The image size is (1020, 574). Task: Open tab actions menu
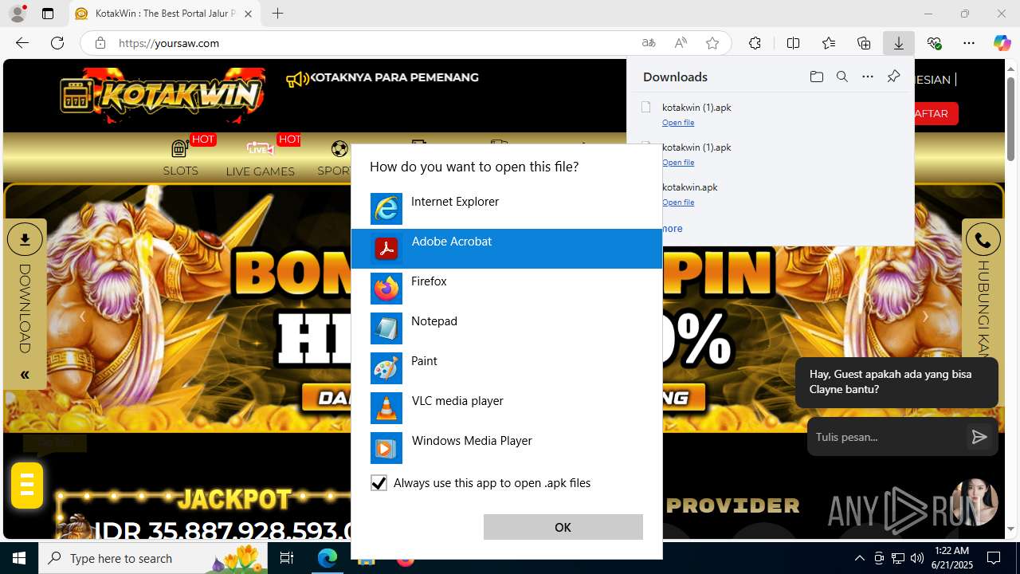click(48, 14)
